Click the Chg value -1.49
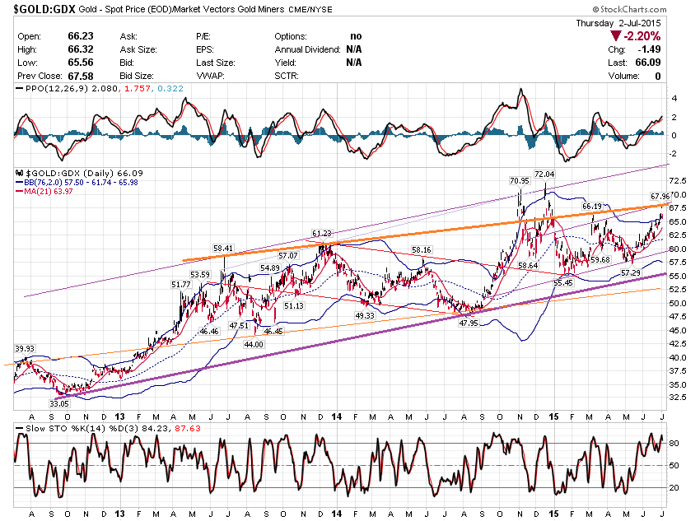 pos(649,49)
